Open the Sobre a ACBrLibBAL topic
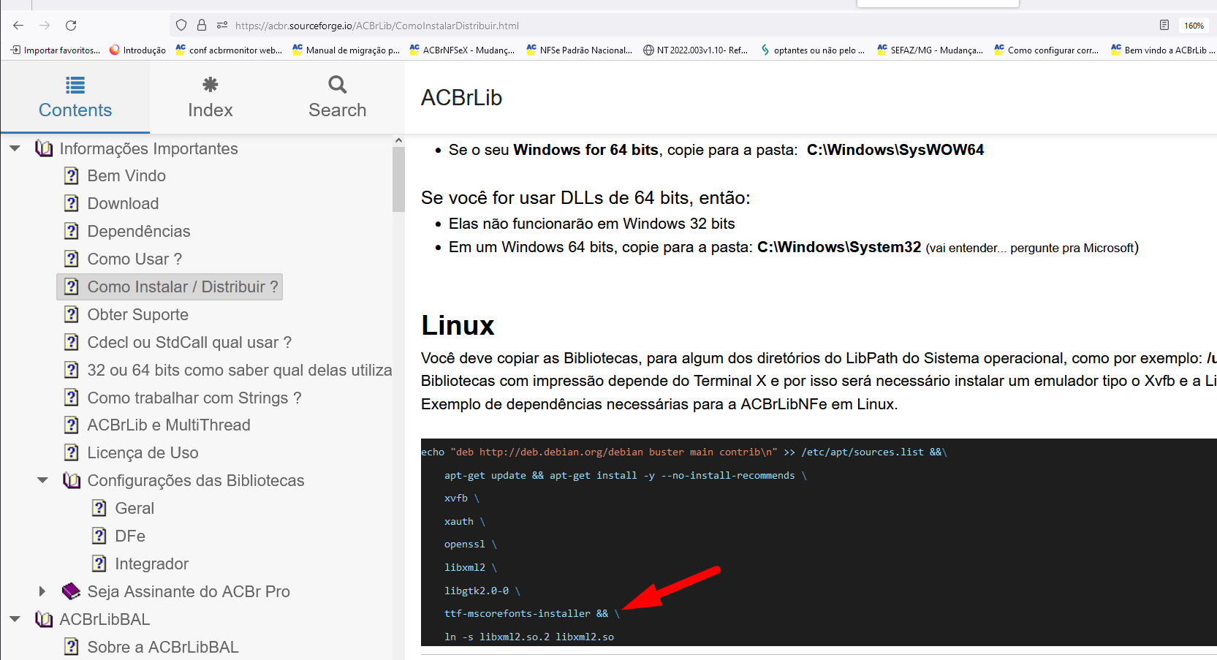 (151, 647)
